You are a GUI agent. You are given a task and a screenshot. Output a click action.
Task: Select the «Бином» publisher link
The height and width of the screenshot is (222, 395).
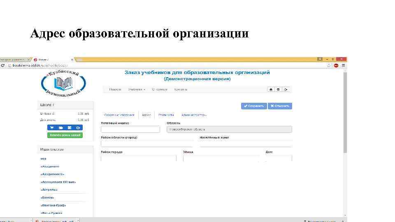pyautogui.click(x=47, y=198)
